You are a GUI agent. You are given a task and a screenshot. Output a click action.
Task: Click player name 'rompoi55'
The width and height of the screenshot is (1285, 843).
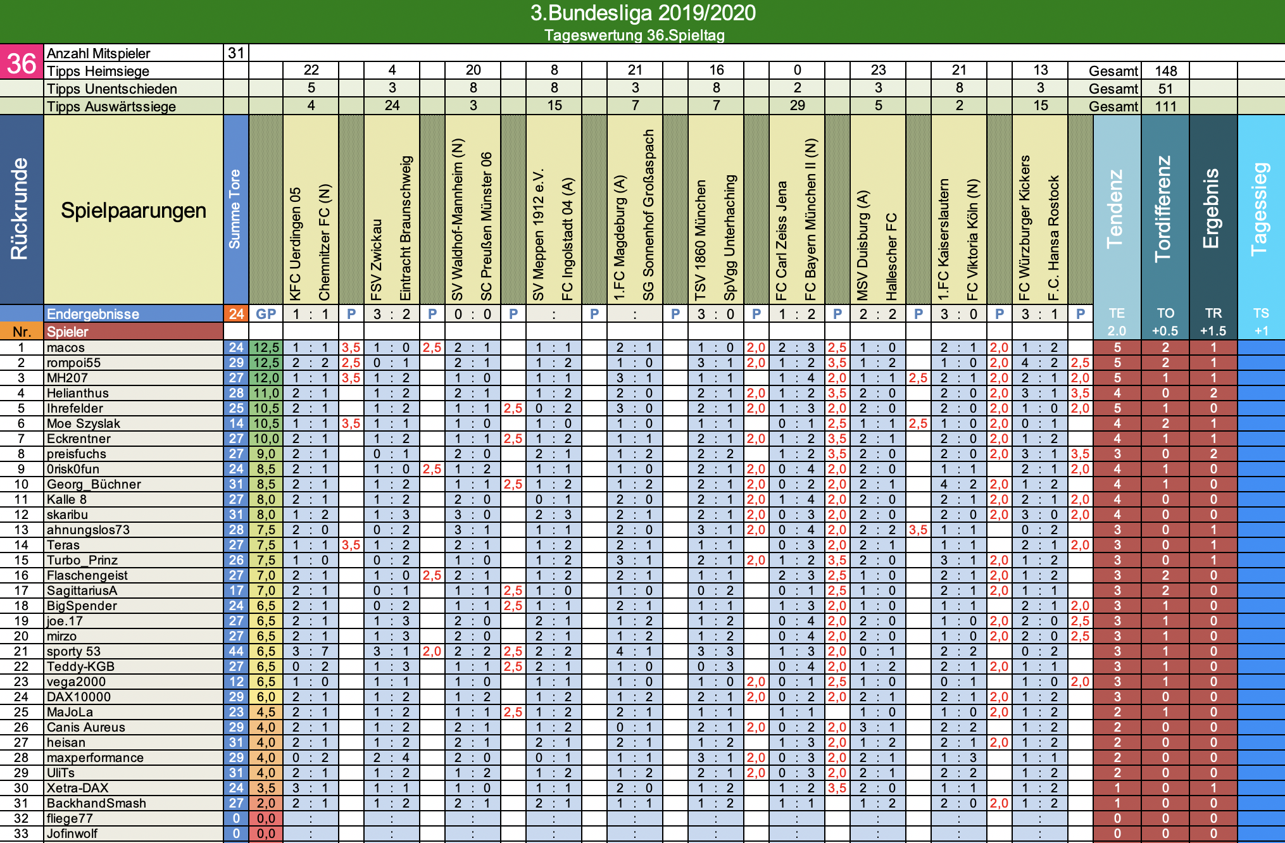pos(73,363)
